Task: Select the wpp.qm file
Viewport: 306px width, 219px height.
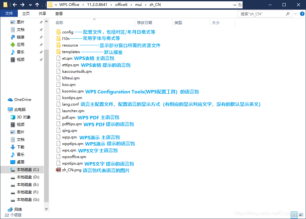Action: (69, 137)
